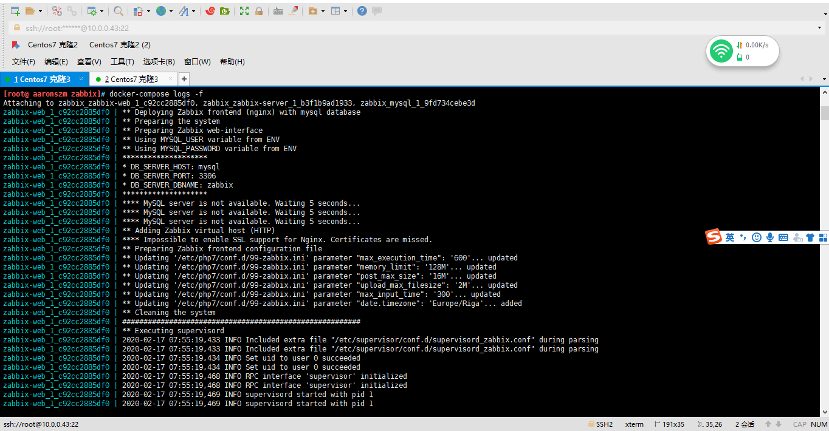Click the globe encoding icon
Image resolution: width=829 pixels, height=431 pixels.
click(x=160, y=11)
